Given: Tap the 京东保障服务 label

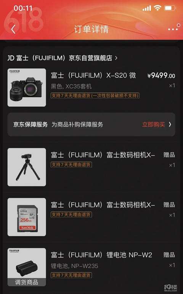Looking at the screenshot, I should tap(30, 124).
